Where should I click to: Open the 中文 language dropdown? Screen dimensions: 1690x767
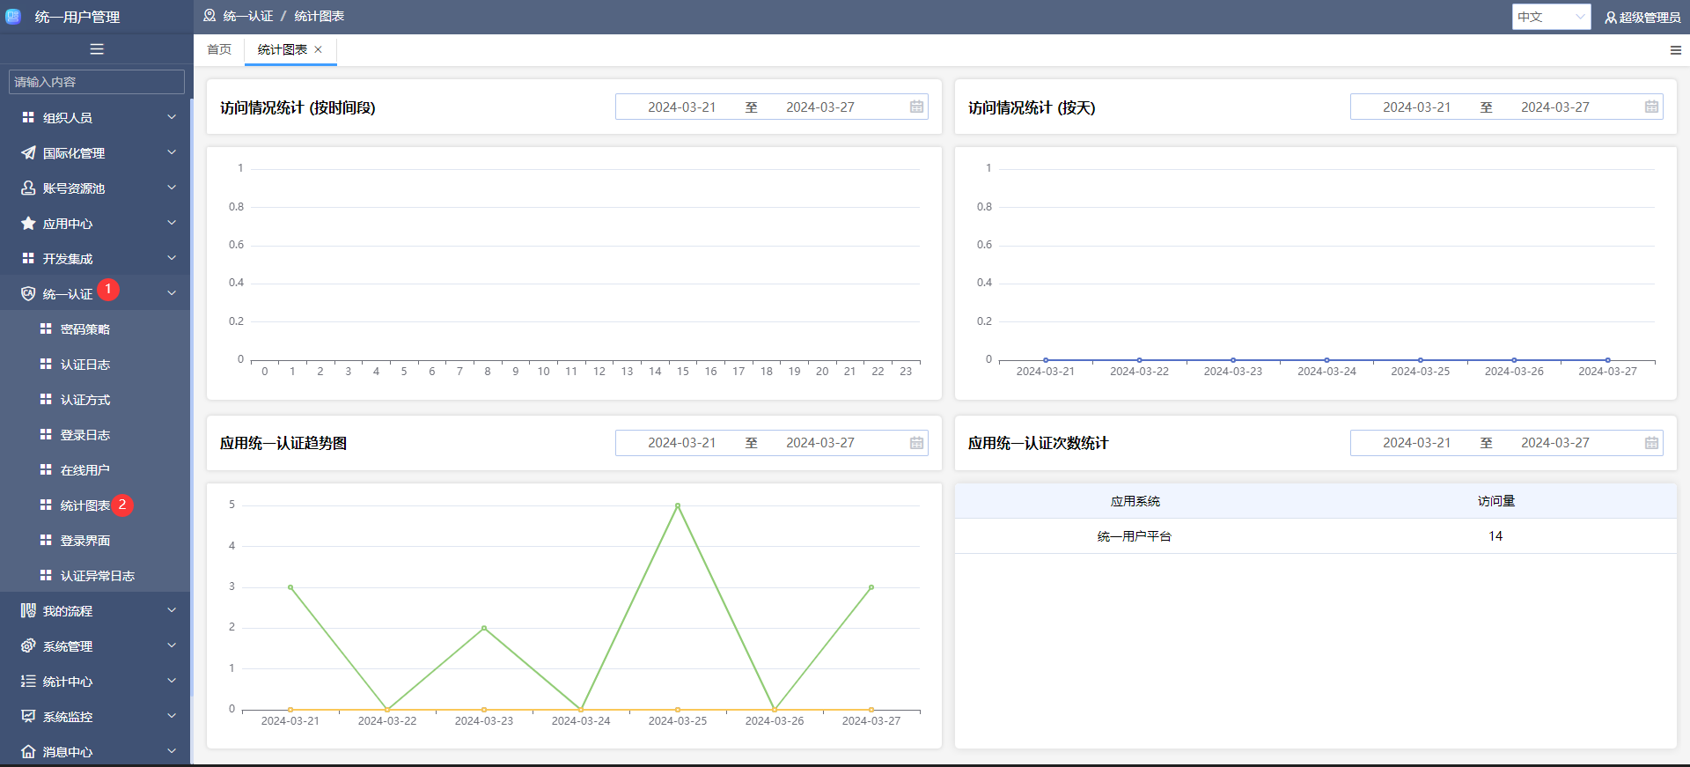pos(1551,17)
